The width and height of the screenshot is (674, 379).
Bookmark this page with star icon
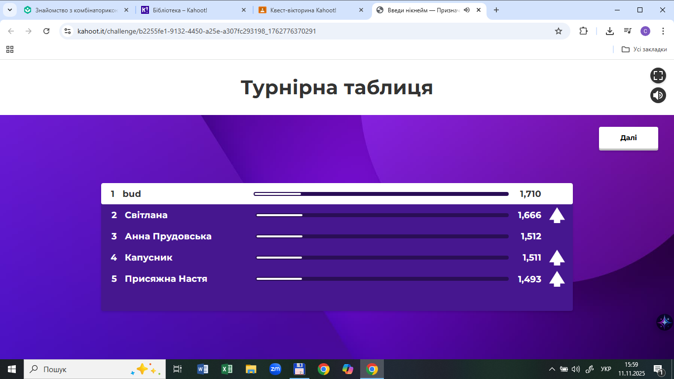(558, 31)
